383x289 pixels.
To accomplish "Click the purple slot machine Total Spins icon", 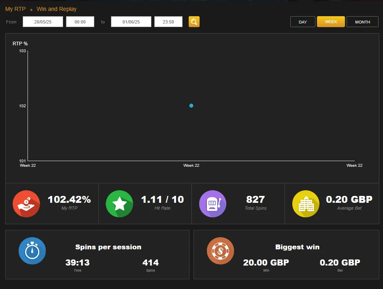I will (213, 204).
